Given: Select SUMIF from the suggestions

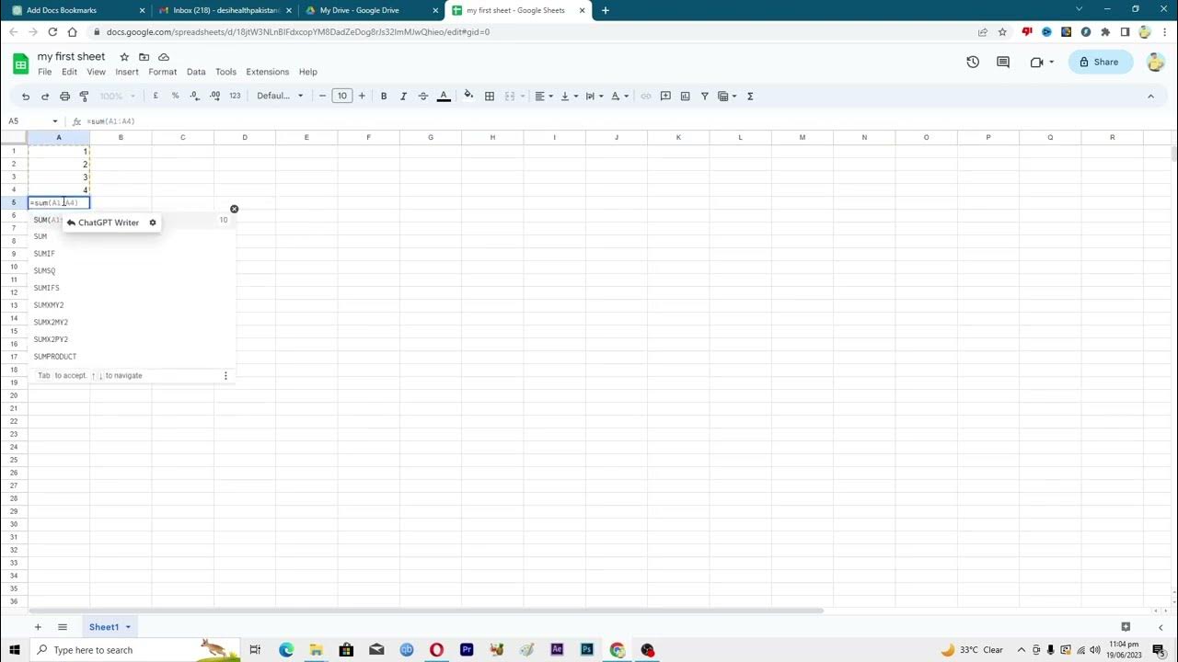Looking at the screenshot, I should tap(44, 254).
